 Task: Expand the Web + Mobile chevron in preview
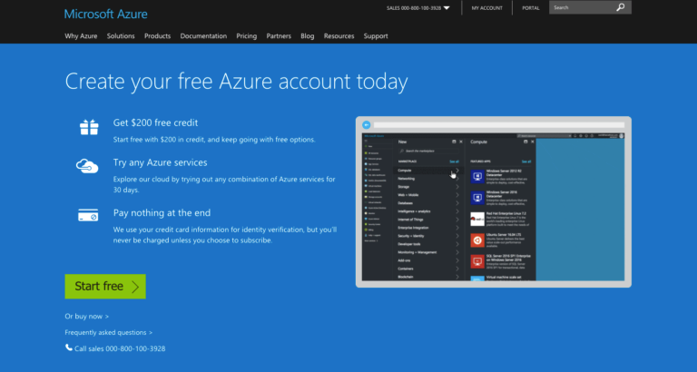(x=457, y=195)
